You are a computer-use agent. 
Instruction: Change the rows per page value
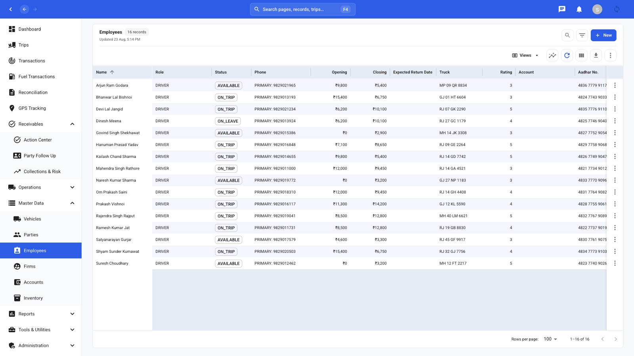[550, 339]
